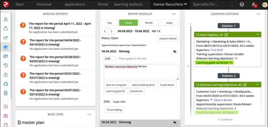Click warning icon for 03/07/2022 report
268x127 pixels.
pos(23,92)
